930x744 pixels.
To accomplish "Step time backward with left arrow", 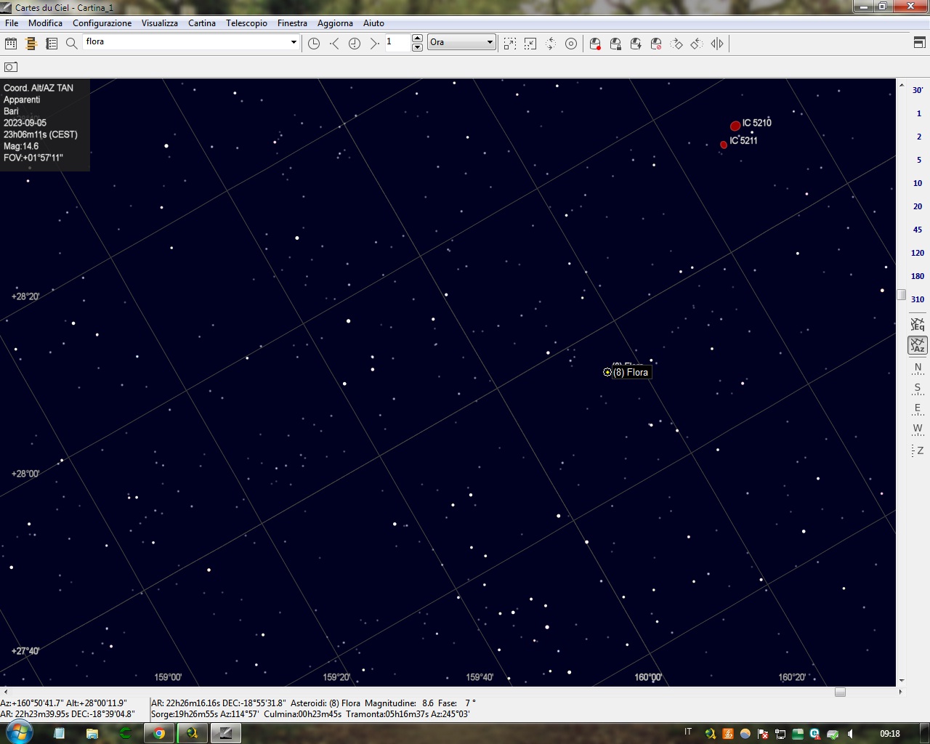I will 334,44.
